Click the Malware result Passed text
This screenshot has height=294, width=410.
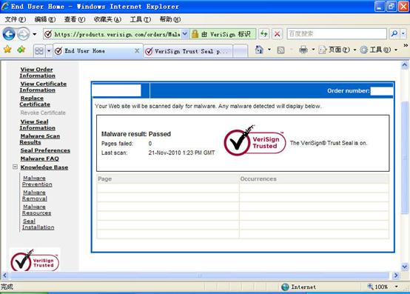[136, 134]
